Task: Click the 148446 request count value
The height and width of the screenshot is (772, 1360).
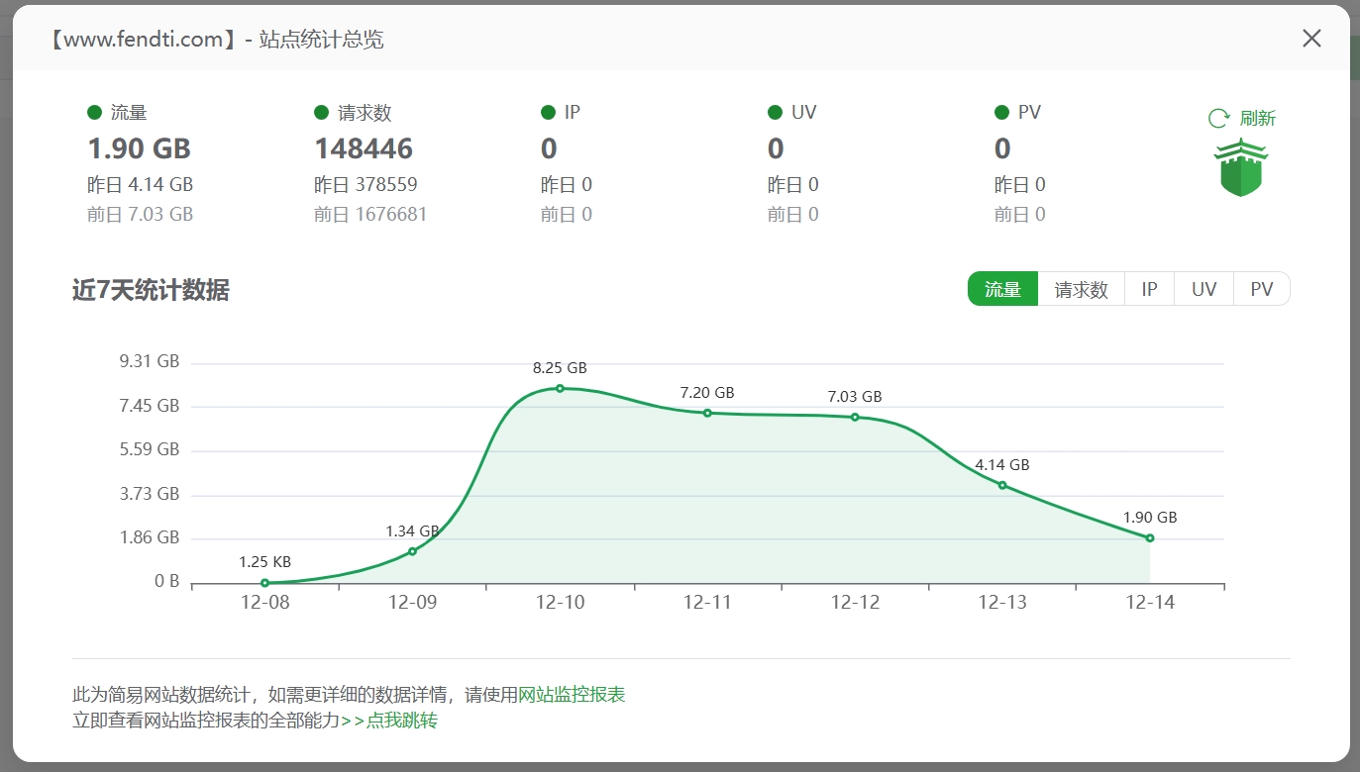Action: coord(364,148)
